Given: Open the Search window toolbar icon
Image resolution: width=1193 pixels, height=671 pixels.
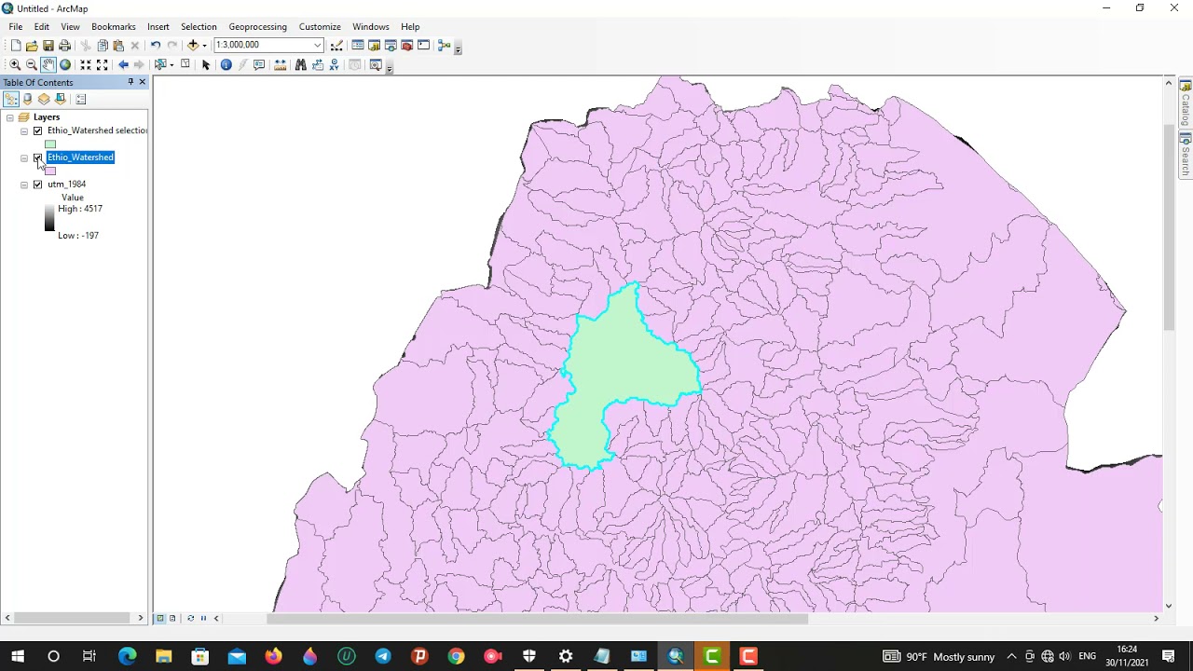Looking at the screenshot, I should (x=391, y=45).
